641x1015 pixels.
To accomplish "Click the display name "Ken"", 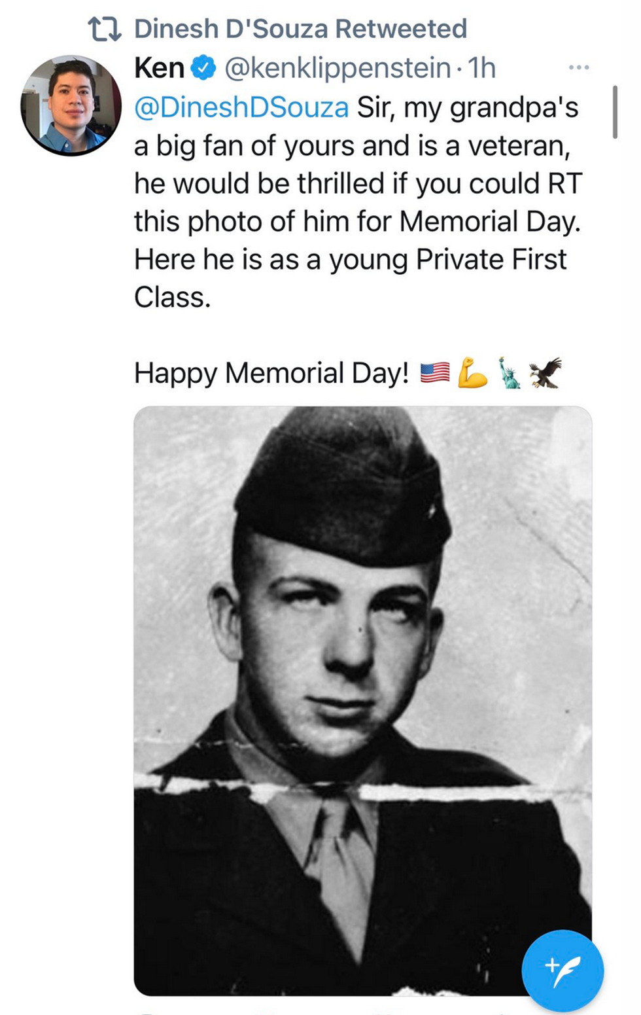I will click(x=159, y=68).
